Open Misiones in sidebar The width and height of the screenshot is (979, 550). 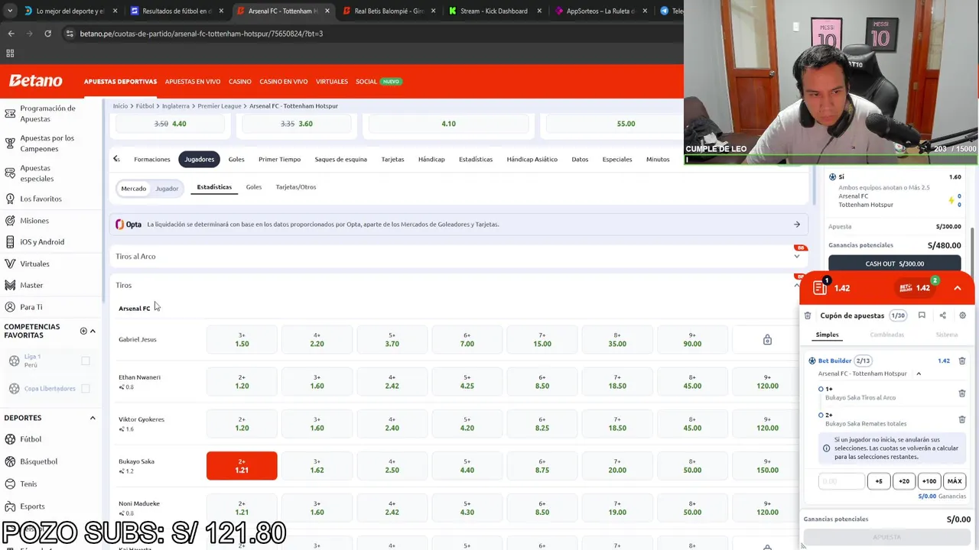(x=34, y=221)
